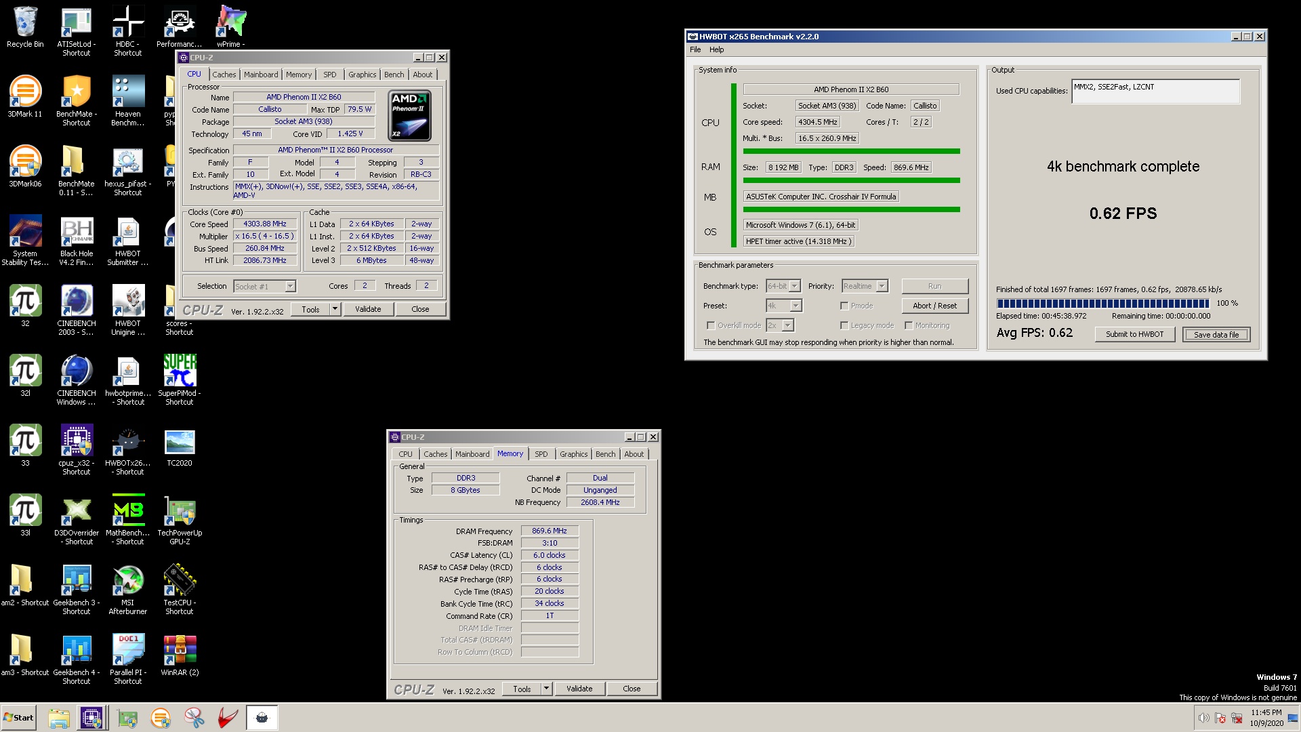Open Windows Explorer taskbar icon
Image resolution: width=1301 pixels, height=732 pixels.
pyautogui.click(x=59, y=718)
